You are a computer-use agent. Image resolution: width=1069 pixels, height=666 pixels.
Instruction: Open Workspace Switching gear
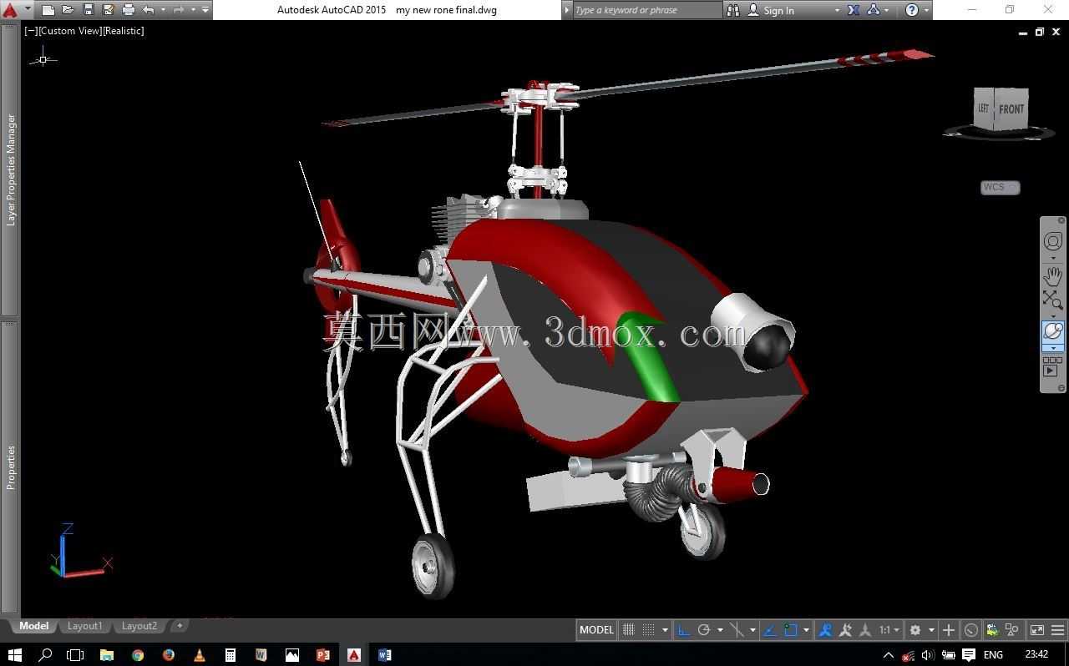(x=915, y=630)
